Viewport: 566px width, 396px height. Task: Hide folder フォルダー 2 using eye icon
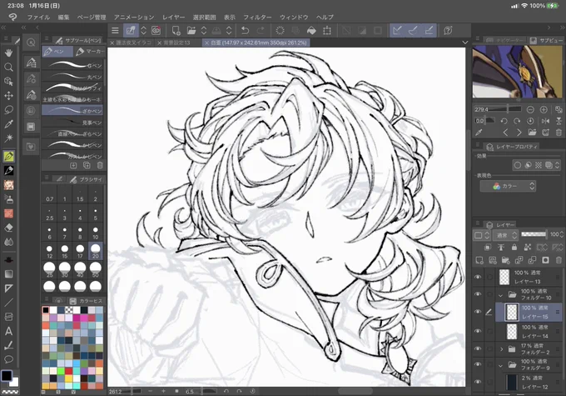478,348
